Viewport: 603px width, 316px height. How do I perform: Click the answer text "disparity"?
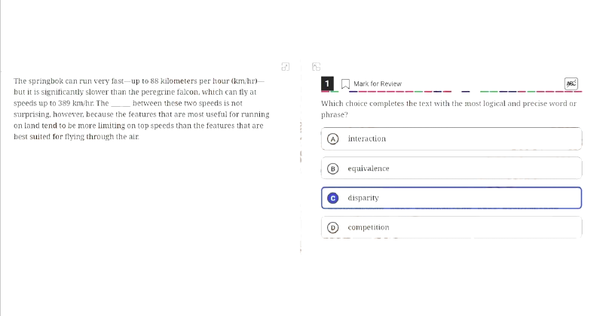click(x=363, y=198)
